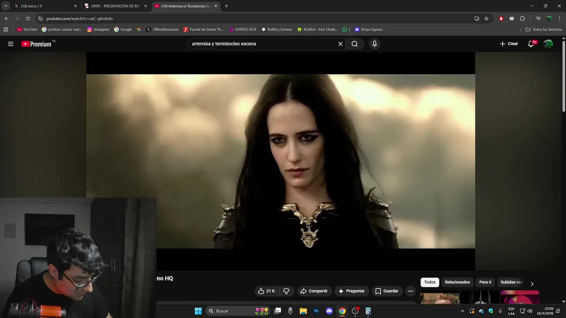Run search with the magnifier button
The height and width of the screenshot is (318, 566).
tap(355, 44)
